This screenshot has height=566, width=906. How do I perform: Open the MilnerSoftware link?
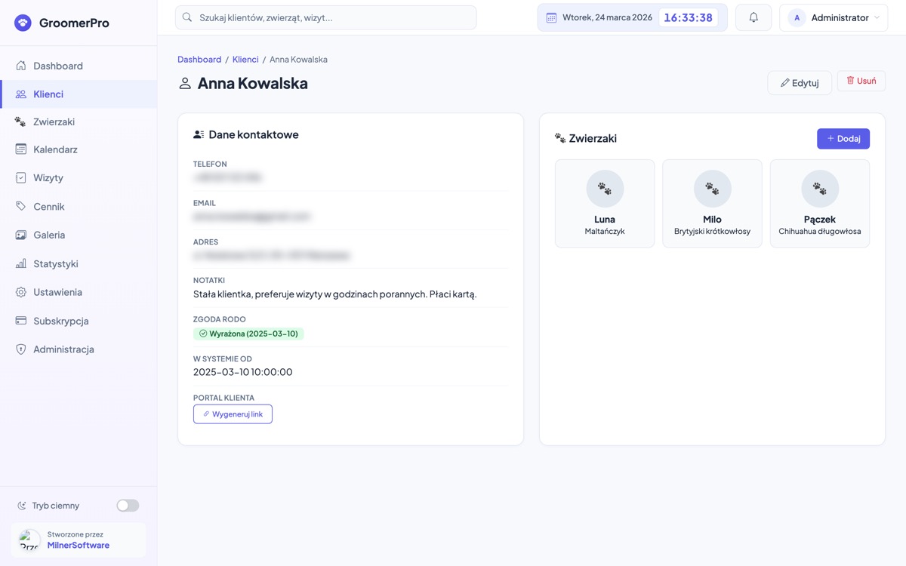point(79,546)
